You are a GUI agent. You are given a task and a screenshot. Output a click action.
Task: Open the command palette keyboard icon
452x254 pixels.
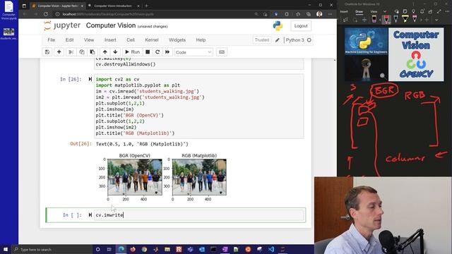tap(222, 52)
